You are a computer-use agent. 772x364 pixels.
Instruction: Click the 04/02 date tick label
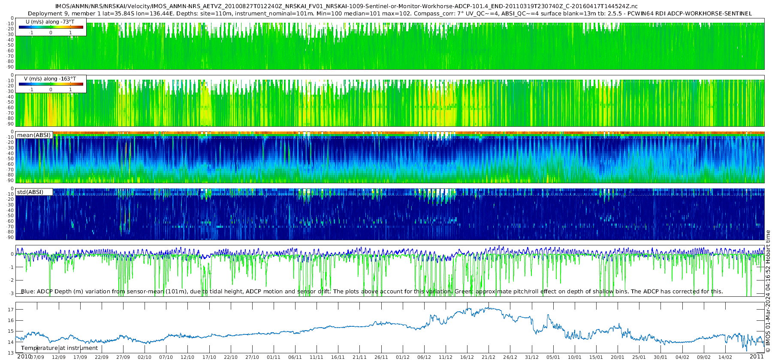[682, 357]
